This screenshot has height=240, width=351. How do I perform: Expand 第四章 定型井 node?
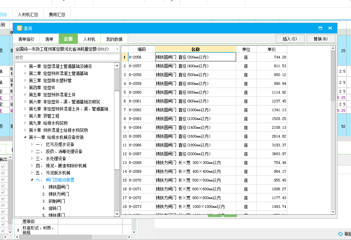click(x=25, y=88)
